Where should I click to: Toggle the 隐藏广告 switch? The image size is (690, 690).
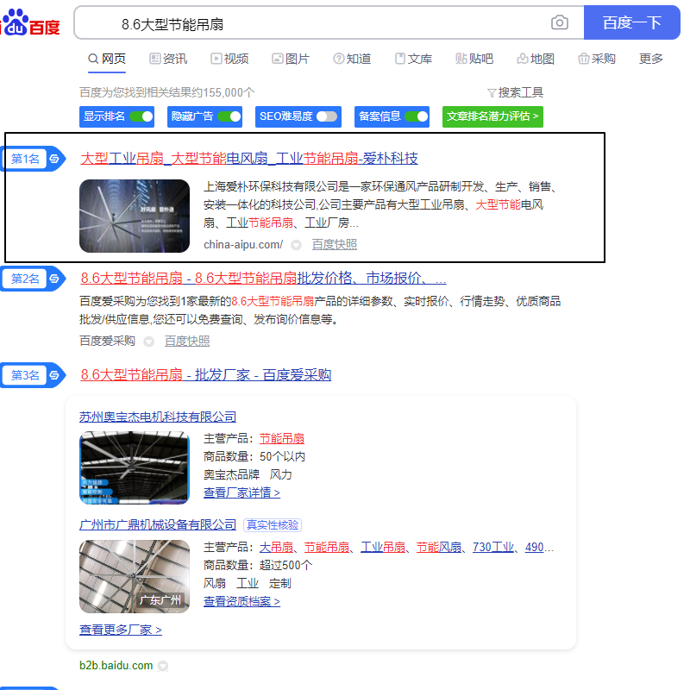[x=229, y=116]
